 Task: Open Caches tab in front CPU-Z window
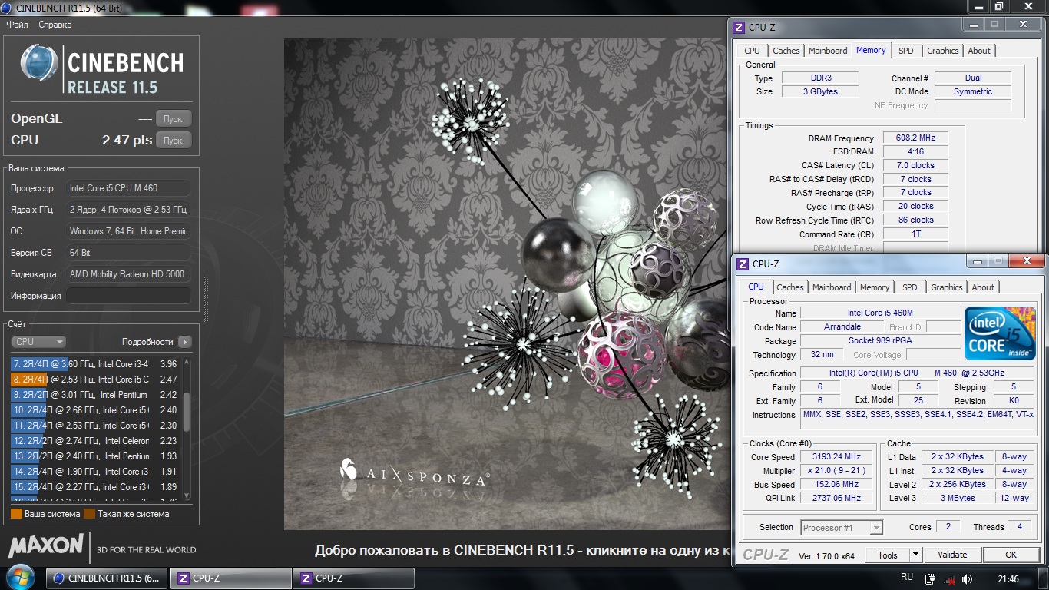tap(789, 287)
